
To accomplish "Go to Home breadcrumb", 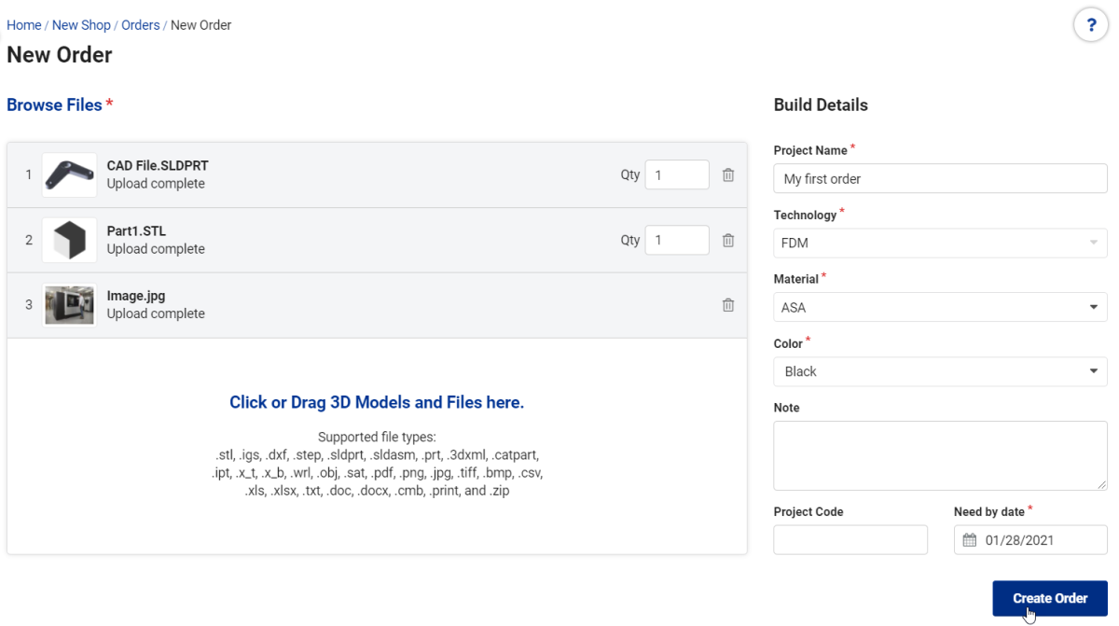I will coord(24,25).
